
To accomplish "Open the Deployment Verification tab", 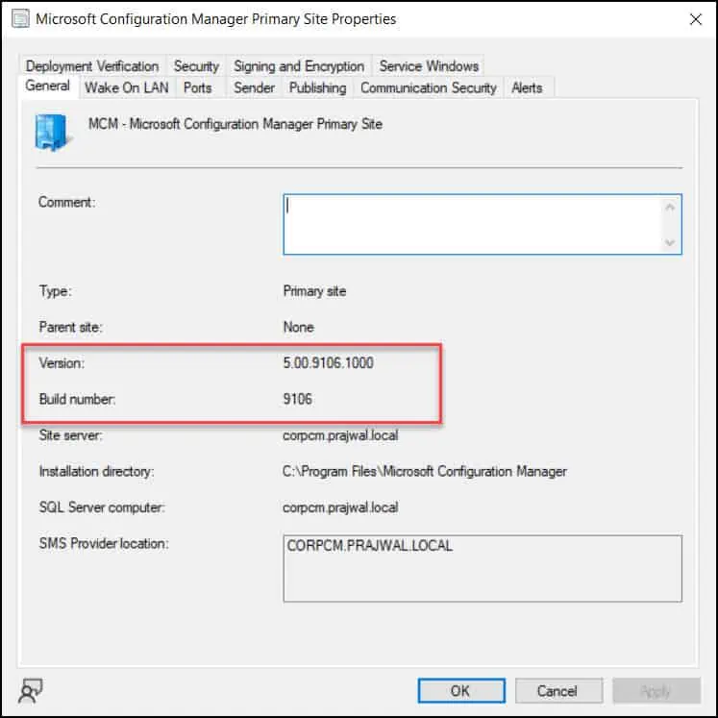I will (92, 66).
